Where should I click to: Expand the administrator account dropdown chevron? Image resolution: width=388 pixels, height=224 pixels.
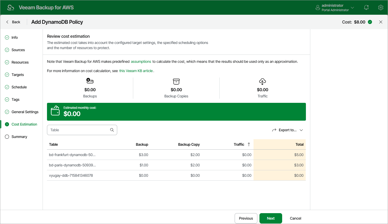point(352,8)
